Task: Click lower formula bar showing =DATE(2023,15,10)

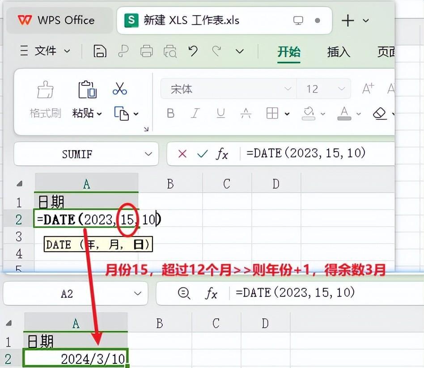Action: pyautogui.click(x=326, y=293)
